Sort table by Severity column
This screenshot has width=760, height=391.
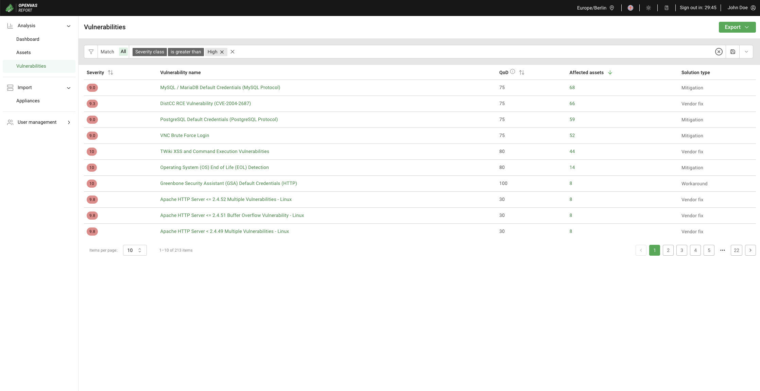pyautogui.click(x=110, y=72)
